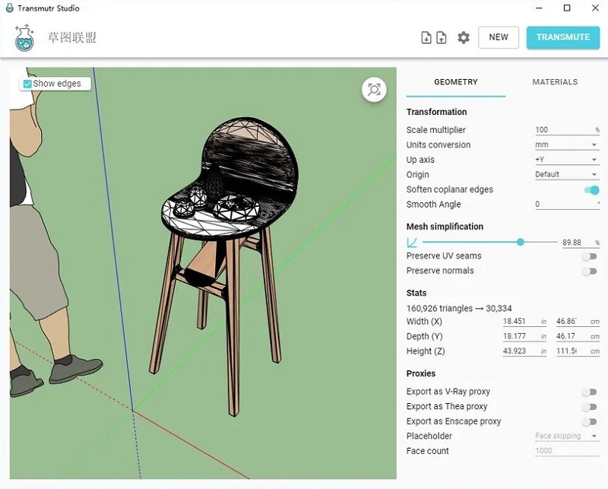
Task: Enable Preserve normals
Action: pos(591,271)
